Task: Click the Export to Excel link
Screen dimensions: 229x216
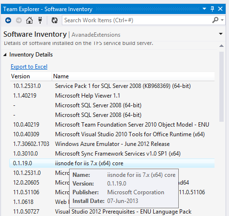Action: (29, 67)
